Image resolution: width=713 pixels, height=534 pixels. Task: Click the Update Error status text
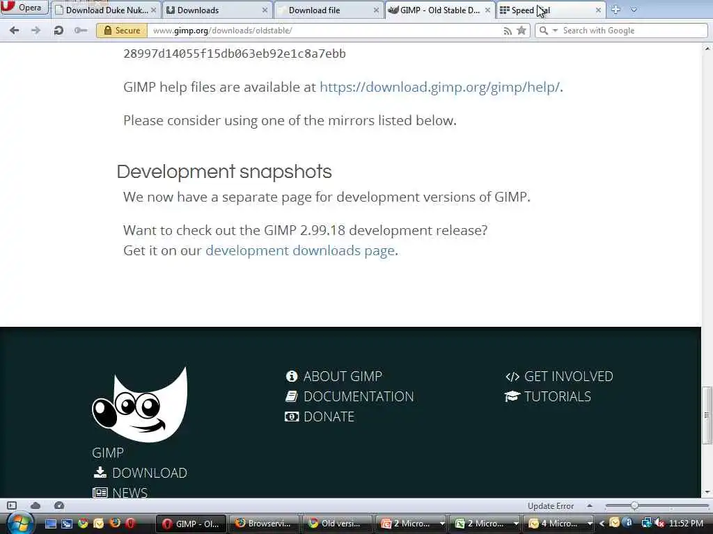(551, 506)
